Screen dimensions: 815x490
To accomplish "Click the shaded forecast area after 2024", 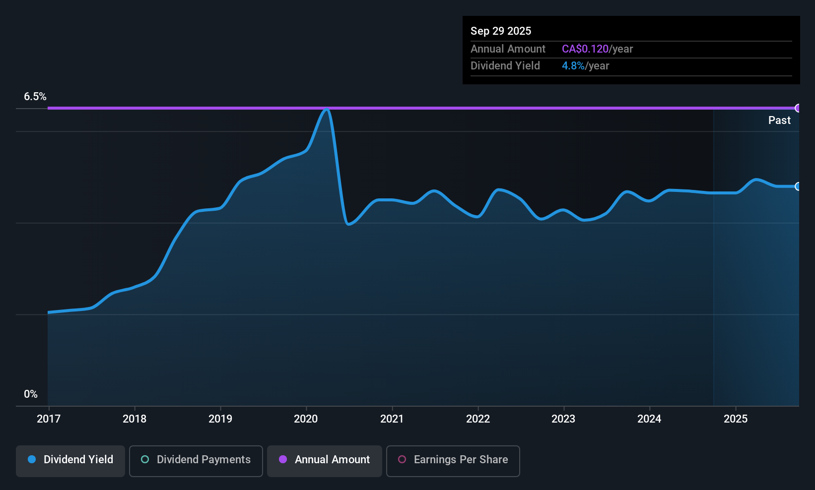I will tap(754, 298).
